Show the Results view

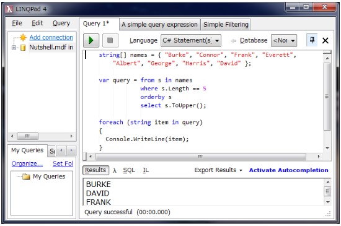(x=95, y=170)
